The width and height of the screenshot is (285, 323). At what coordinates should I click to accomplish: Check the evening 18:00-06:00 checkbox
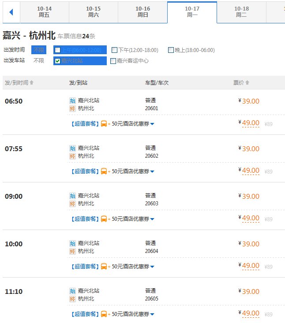171,50
